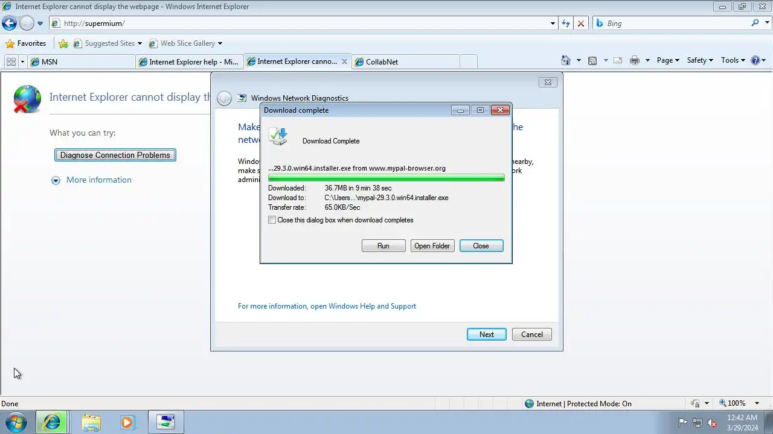Viewport: 773px width, 434px height.
Task: Click the red Stop loading icon
Action: [x=581, y=24]
